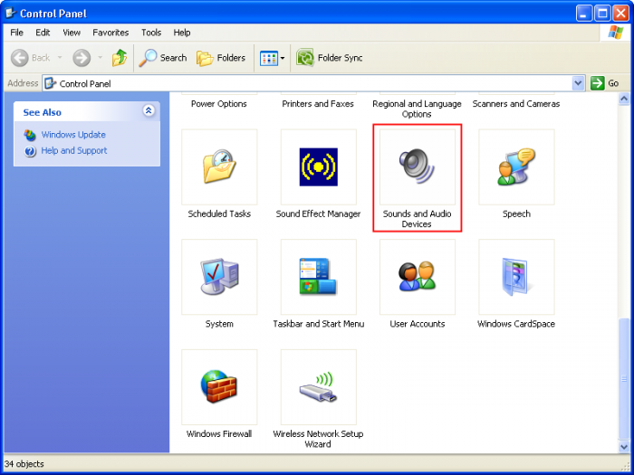Click the Go button
634x475 pixels.
(605, 83)
